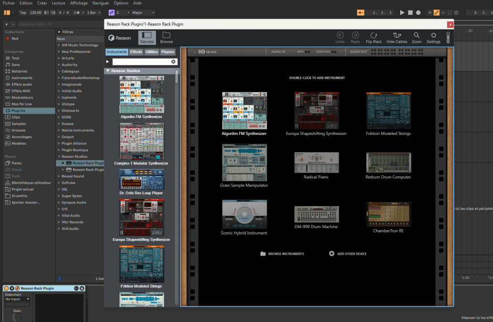Switch to the Utilities tab
Image resolution: width=493 pixels, height=322 pixels.
click(152, 52)
